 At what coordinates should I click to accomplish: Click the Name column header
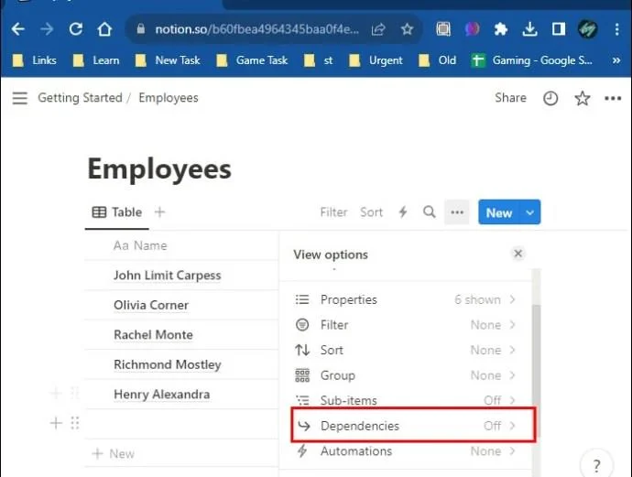tap(140, 245)
